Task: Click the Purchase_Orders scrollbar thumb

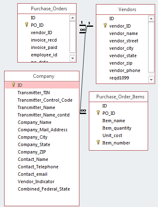Action: (72, 37)
